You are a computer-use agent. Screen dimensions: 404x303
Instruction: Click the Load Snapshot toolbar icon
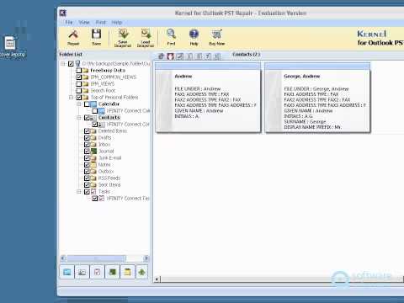[146, 37]
